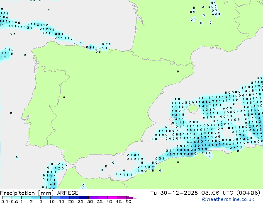Click the '20' legend scale label

(71, 201)
